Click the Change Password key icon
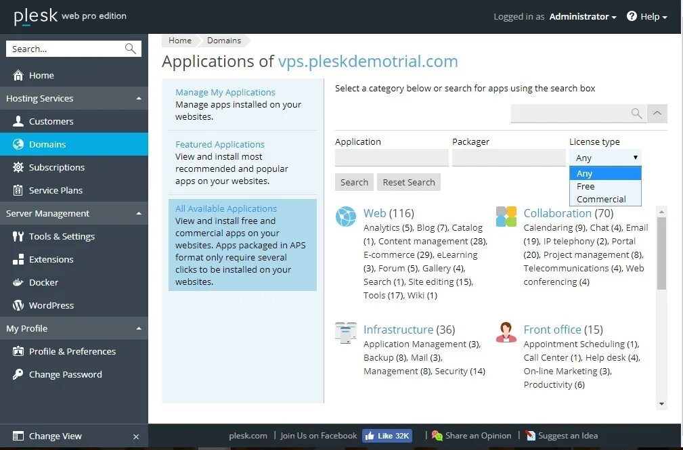The height and width of the screenshot is (450, 683). (18, 374)
